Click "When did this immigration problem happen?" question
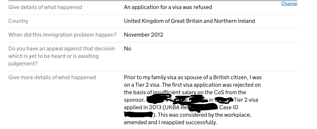Image resolution: width=317 pixels, height=129 pixels. click(62, 35)
